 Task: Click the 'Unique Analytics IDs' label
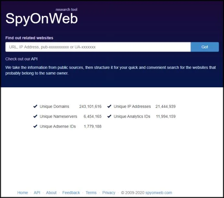click(x=132, y=117)
